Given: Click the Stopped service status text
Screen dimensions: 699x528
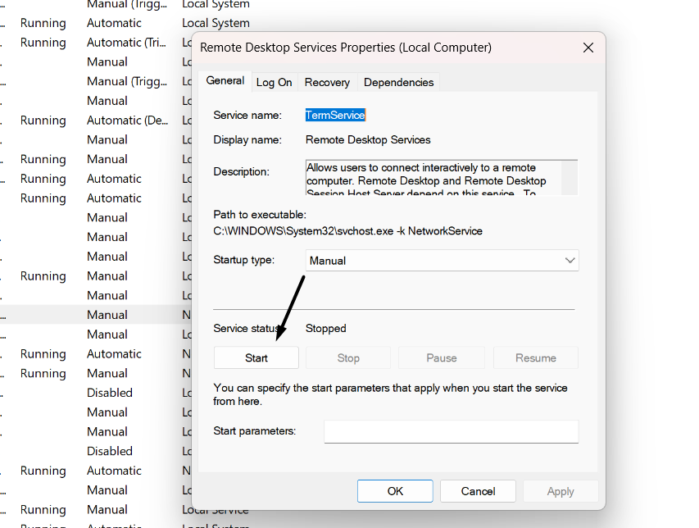Looking at the screenshot, I should coord(325,328).
